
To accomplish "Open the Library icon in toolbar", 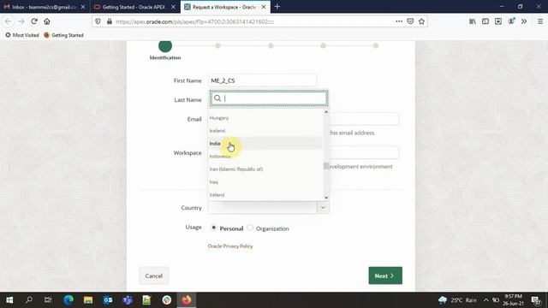I will [473, 21].
